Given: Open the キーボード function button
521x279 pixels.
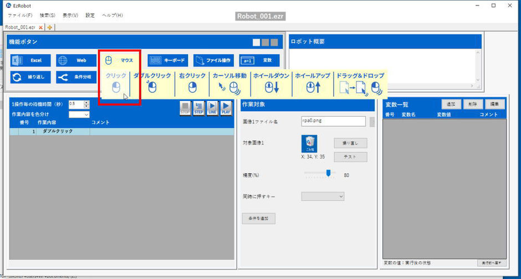Looking at the screenshot, I should coord(168,60).
